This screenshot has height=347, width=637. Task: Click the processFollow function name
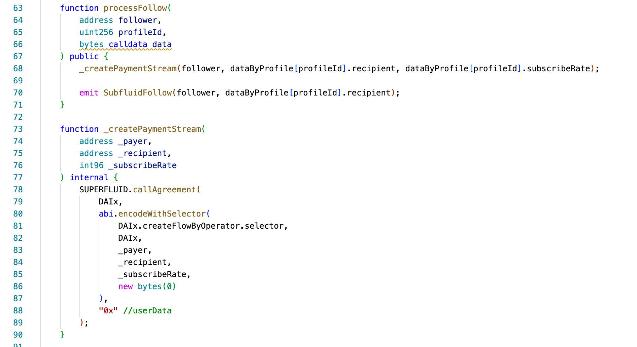[135, 8]
